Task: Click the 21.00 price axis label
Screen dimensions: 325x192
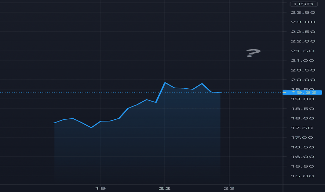Action: coord(302,61)
